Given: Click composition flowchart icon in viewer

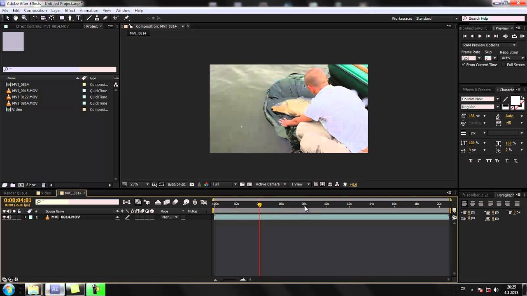Looking at the screenshot, I should (337, 185).
